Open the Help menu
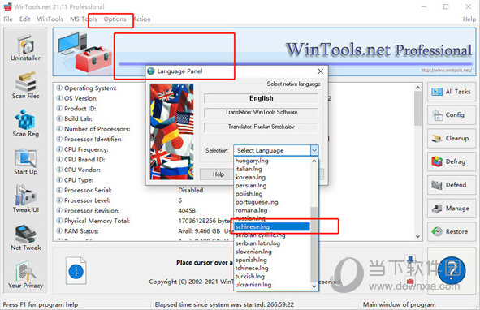The width and height of the screenshot is (480, 310). [469, 19]
